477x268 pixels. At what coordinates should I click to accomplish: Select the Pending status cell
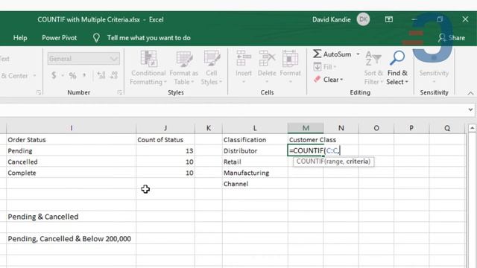(x=72, y=150)
